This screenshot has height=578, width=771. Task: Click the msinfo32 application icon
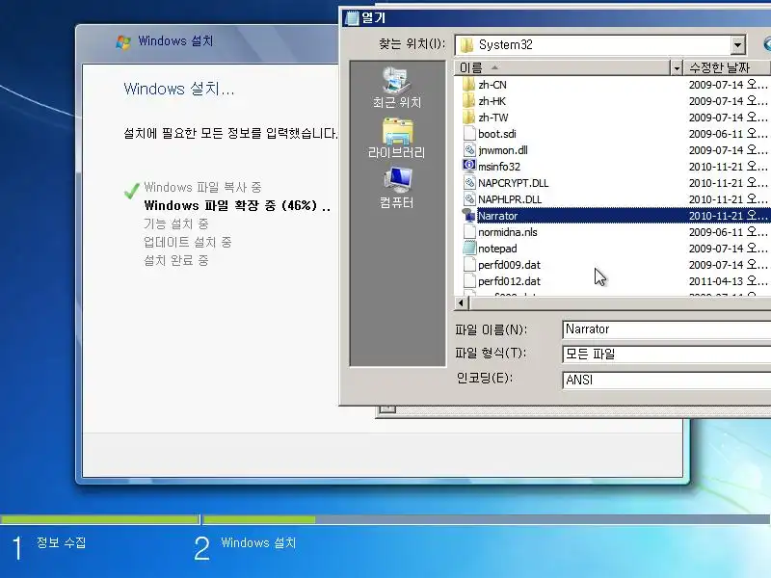click(x=469, y=166)
